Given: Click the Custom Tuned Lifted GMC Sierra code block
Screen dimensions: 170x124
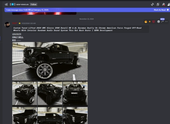Looking at the screenshot, I should [x=81, y=29].
